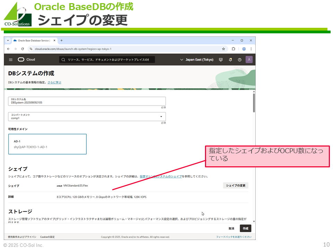Viewport: 333px width, 250px height.
Task: Open the Oracle Cloud navigation hamburger menu
Action: click(x=11, y=60)
